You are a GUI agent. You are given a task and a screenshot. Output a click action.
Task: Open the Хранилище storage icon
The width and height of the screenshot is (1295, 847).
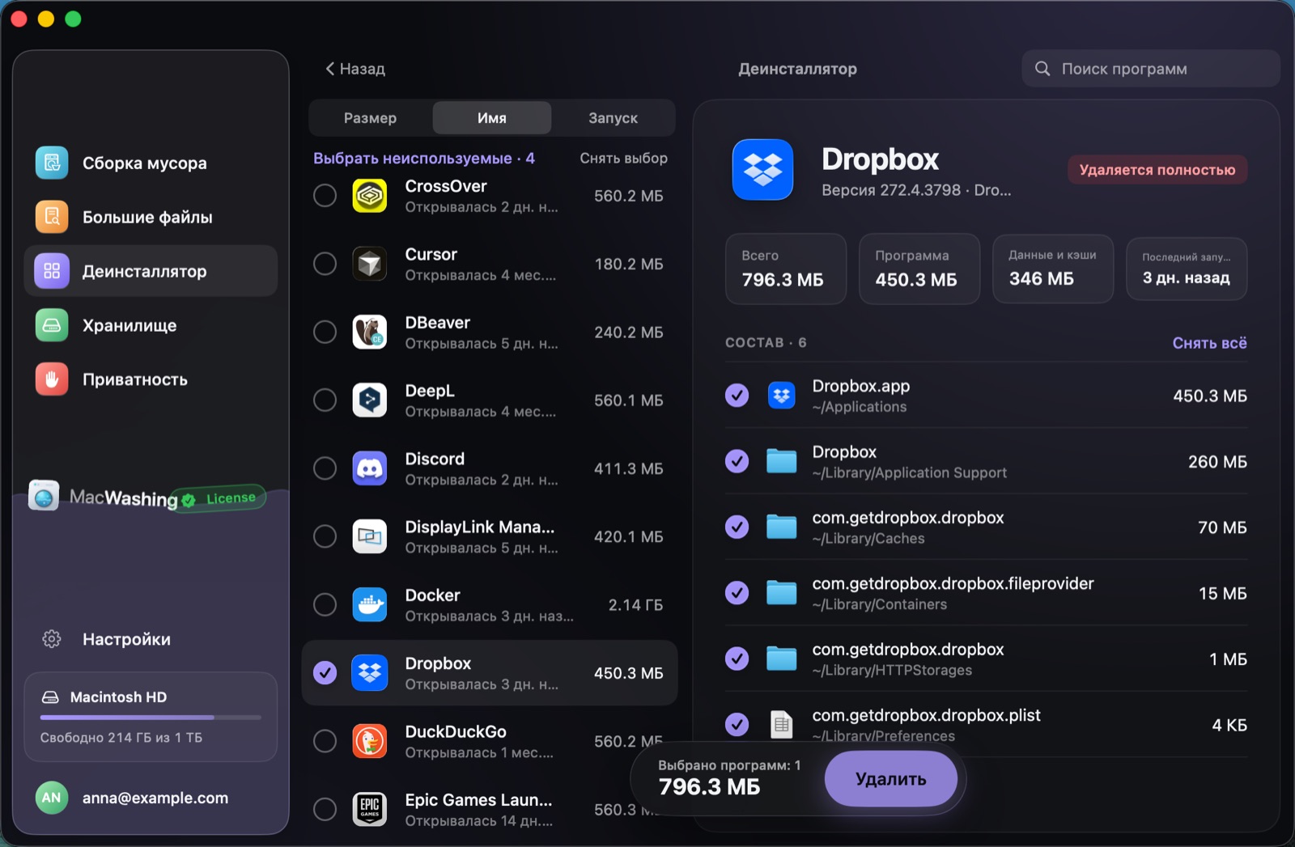(52, 325)
